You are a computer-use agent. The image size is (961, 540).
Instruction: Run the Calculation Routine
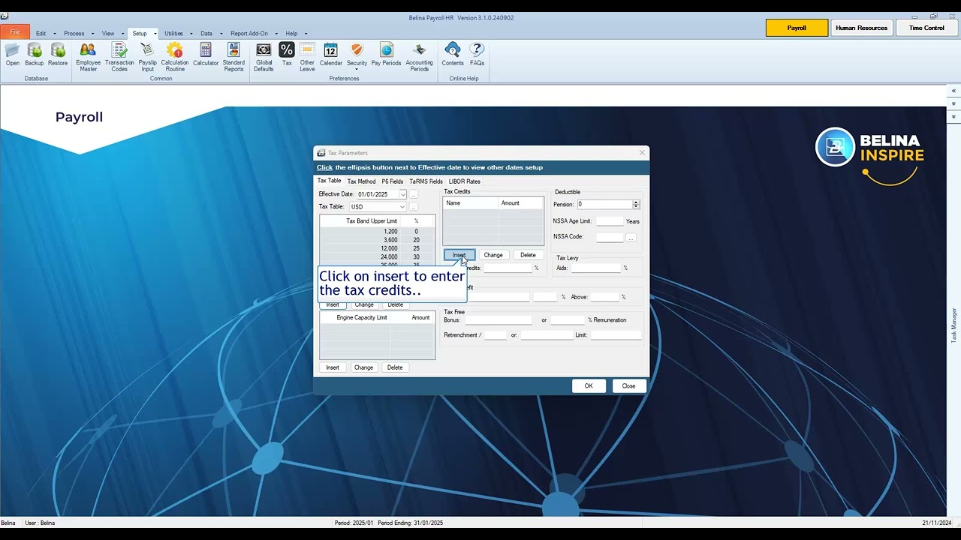point(175,58)
